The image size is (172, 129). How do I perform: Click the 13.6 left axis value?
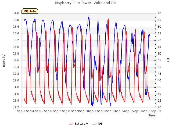(16, 27)
